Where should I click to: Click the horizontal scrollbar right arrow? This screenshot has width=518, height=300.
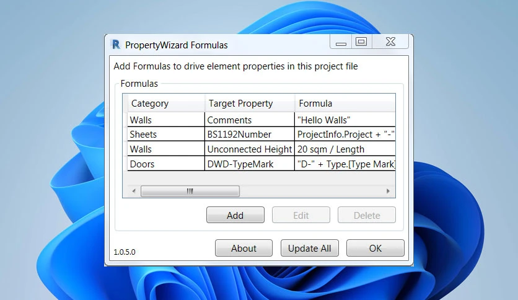coord(388,191)
